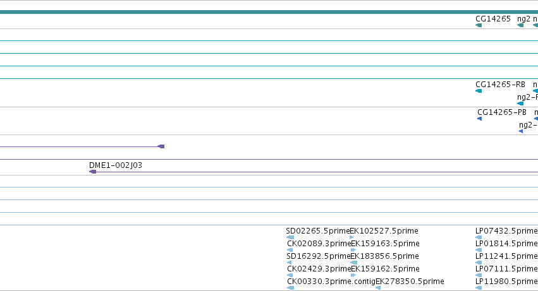Image resolution: width=538 pixels, height=291 pixels.
Task: Select the LP11241.5prime EST label
Action: (x=506, y=256)
